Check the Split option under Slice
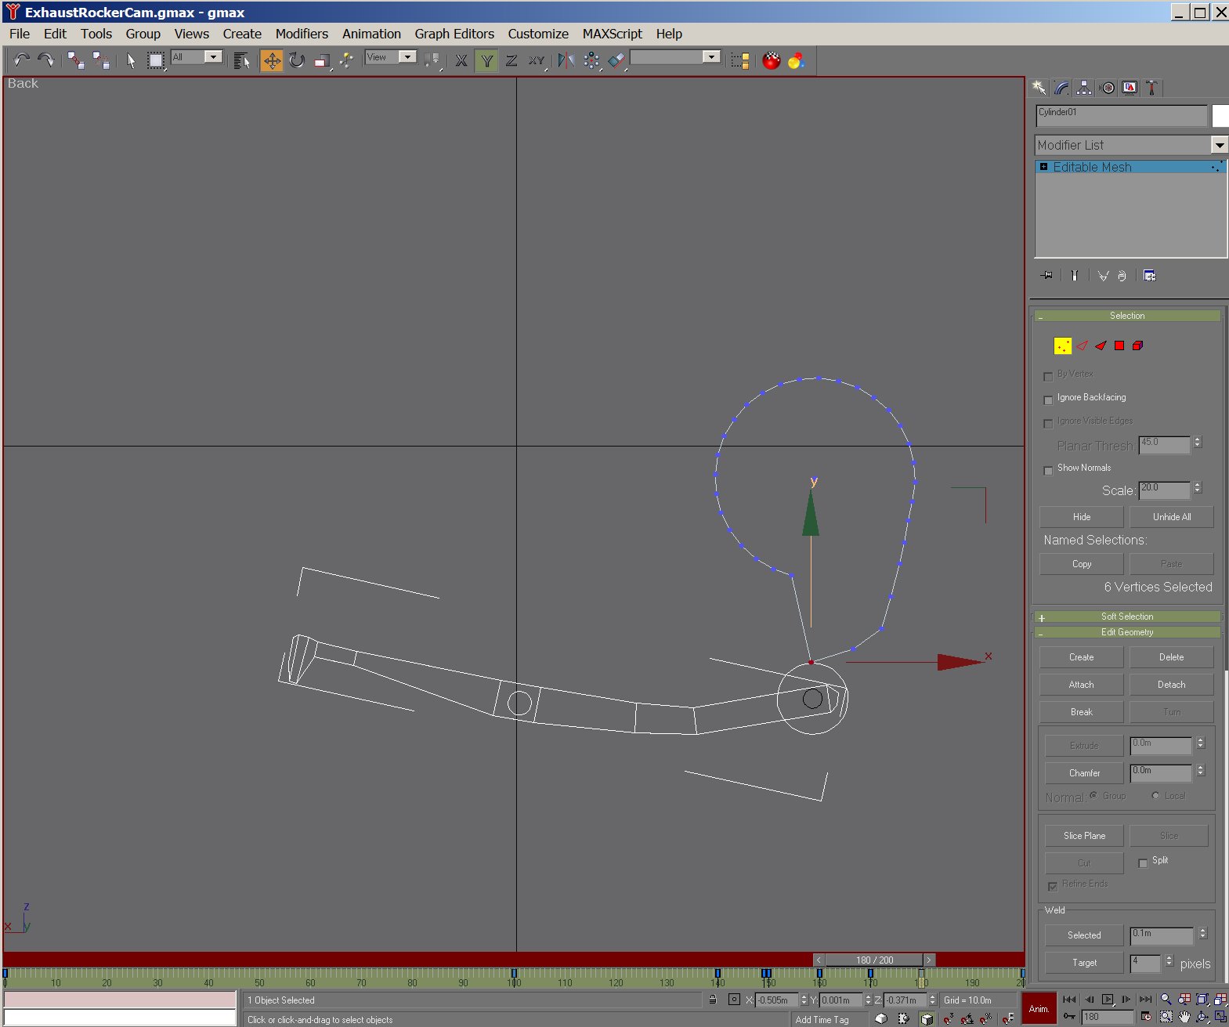Image resolution: width=1229 pixels, height=1027 pixels. click(x=1143, y=863)
